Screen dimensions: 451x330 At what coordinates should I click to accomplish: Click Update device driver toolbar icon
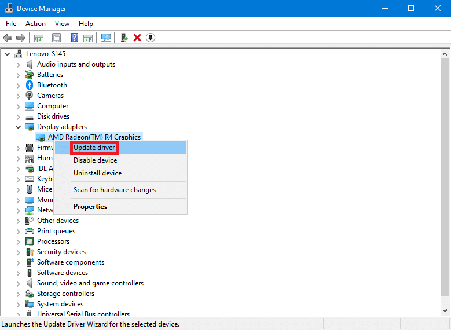124,38
